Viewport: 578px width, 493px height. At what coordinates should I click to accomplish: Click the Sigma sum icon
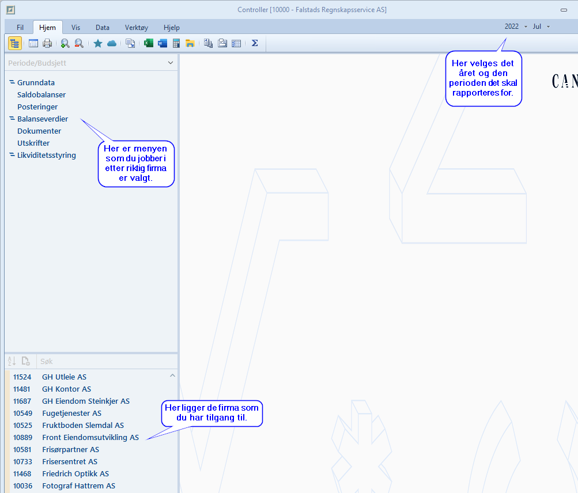tap(255, 43)
